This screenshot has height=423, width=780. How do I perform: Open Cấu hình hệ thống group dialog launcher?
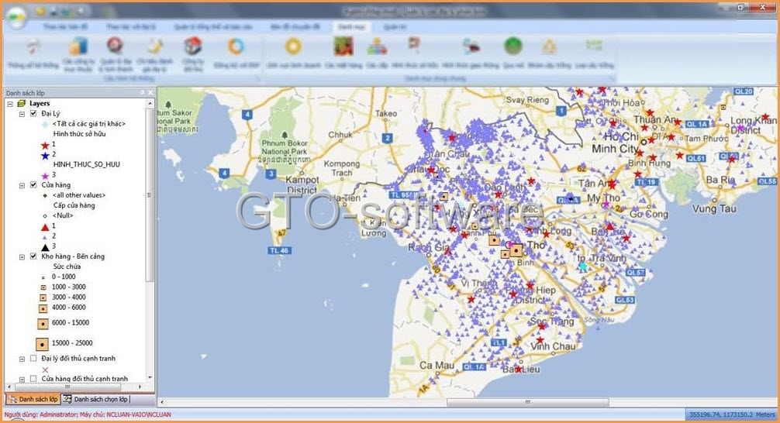click(x=257, y=78)
